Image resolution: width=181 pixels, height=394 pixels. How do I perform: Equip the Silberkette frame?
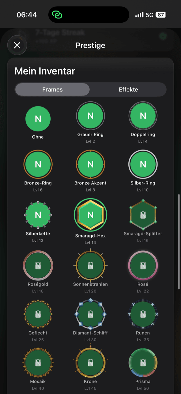(38, 215)
